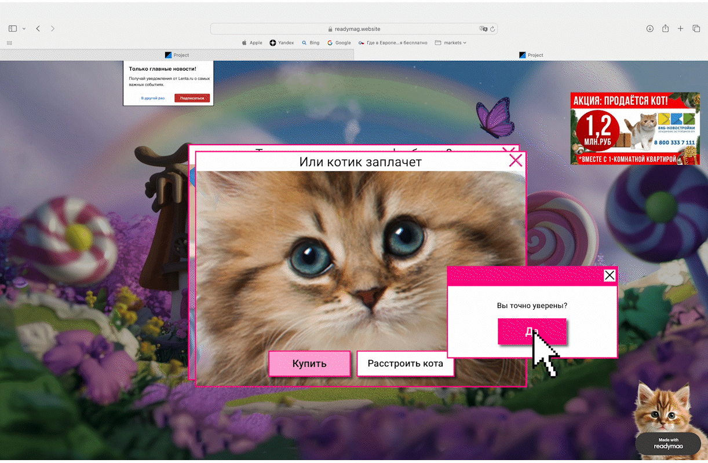Open a new tab with plus icon
The width and height of the screenshot is (708, 463).
click(x=681, y=28)
